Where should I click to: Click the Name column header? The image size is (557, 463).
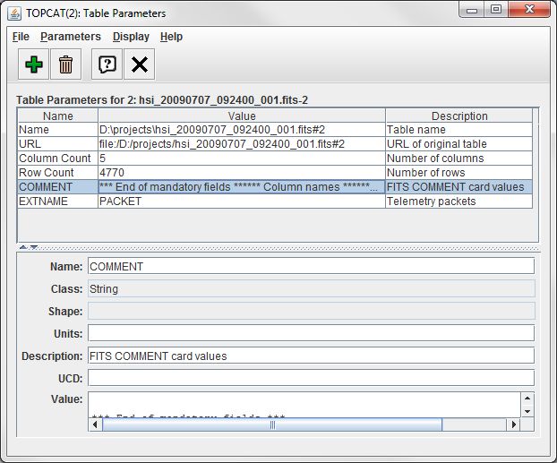pyautogui.click(x=58, y=116)
